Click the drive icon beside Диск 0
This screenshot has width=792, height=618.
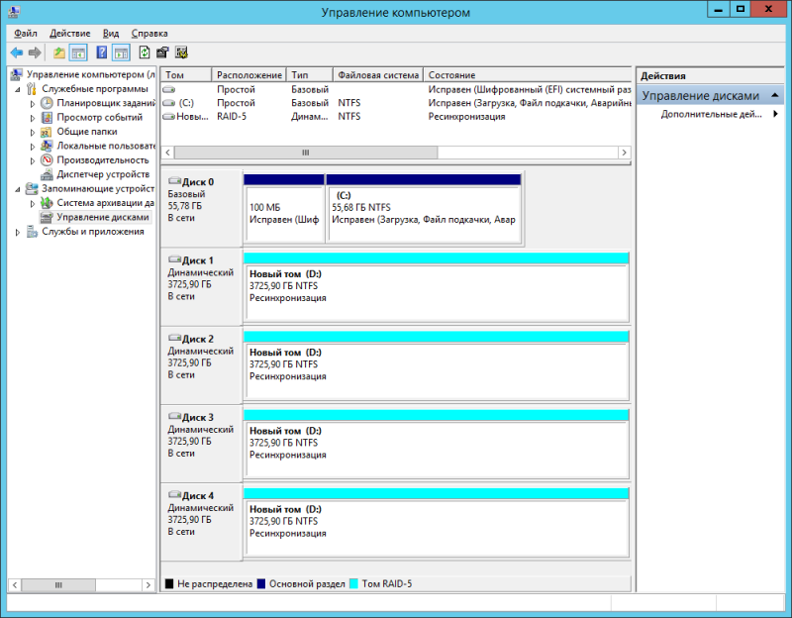(x=174, y=181)
